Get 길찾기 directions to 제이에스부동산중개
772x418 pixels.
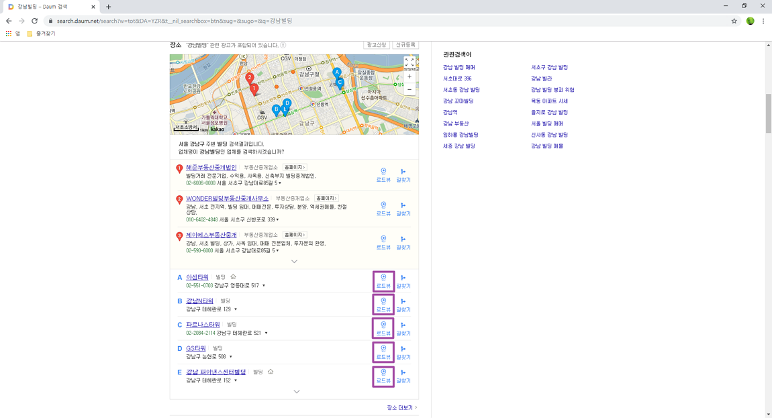click(x=403, y=243)
